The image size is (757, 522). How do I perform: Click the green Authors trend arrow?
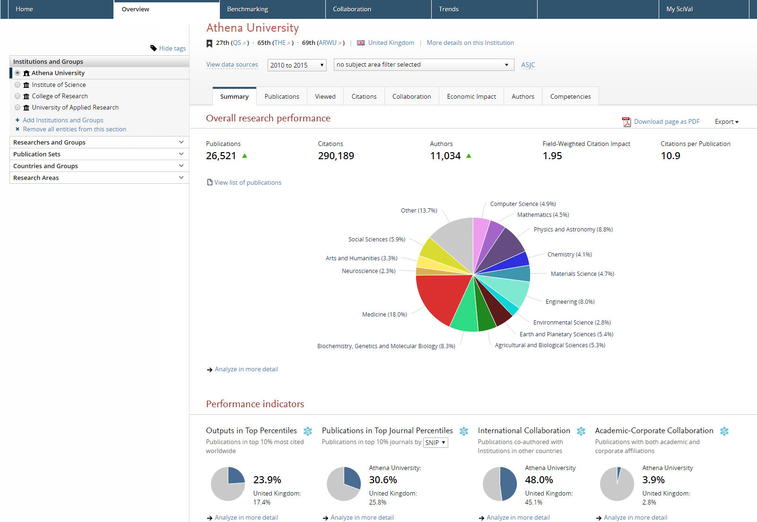coord(469,155)
